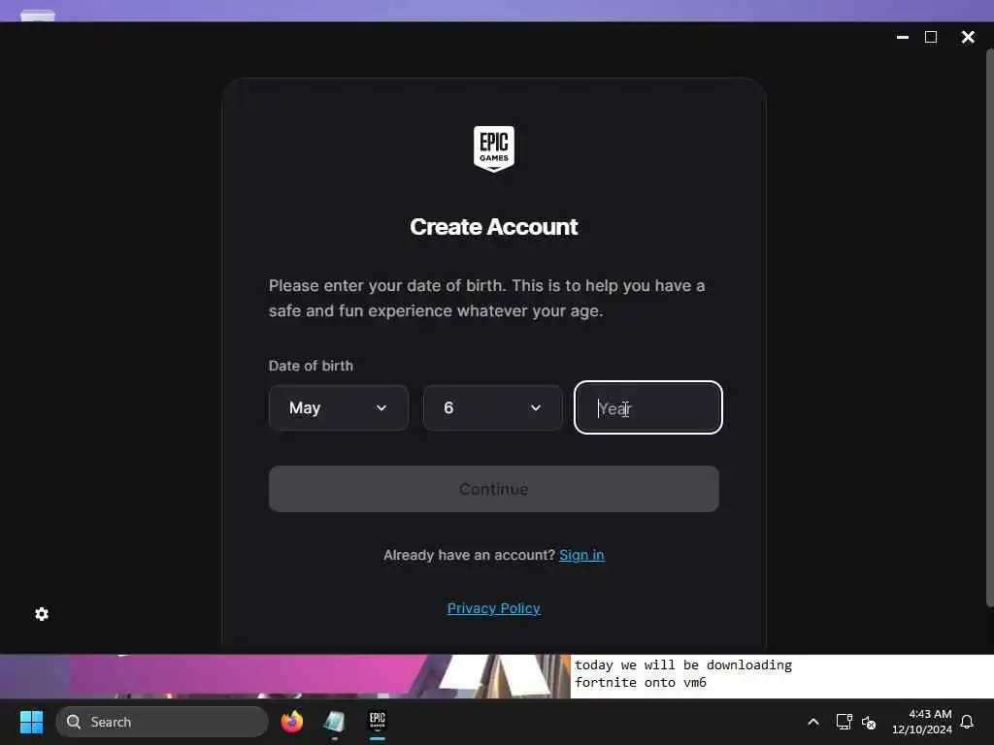Focus the Year input field
The image size is (994, 745).
point(647,408)
